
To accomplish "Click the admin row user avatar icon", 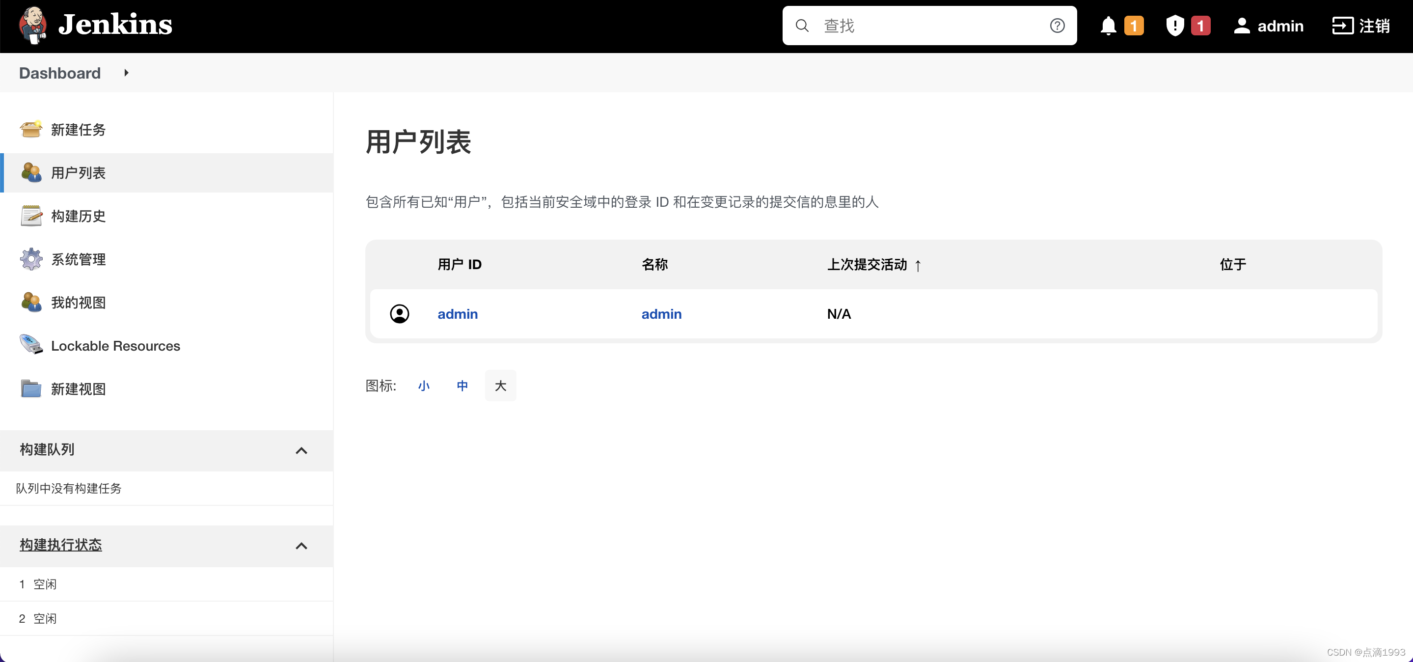I will pos(399,314).
